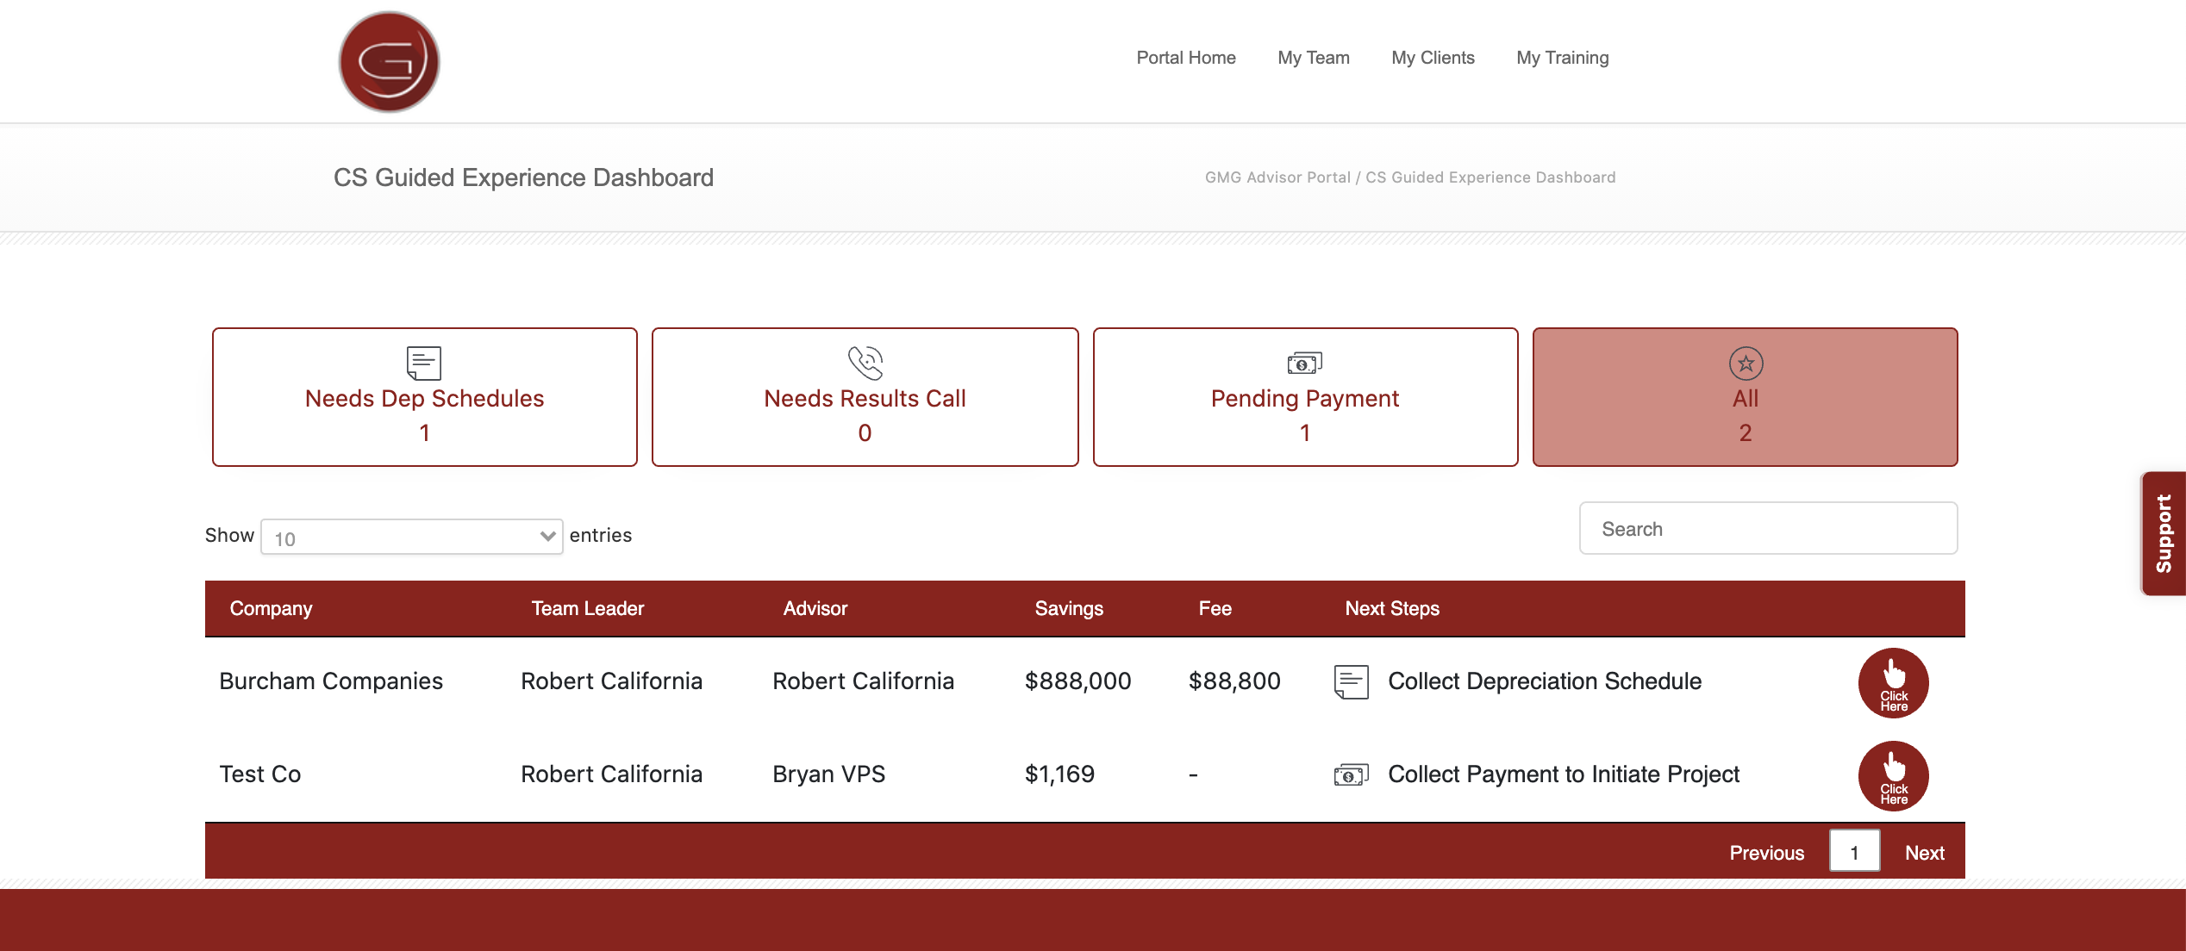This screenshot has width=2186, height=951.
Task: Open the My Training menu
Action: pyautogui.click(x=1562, y=58)
